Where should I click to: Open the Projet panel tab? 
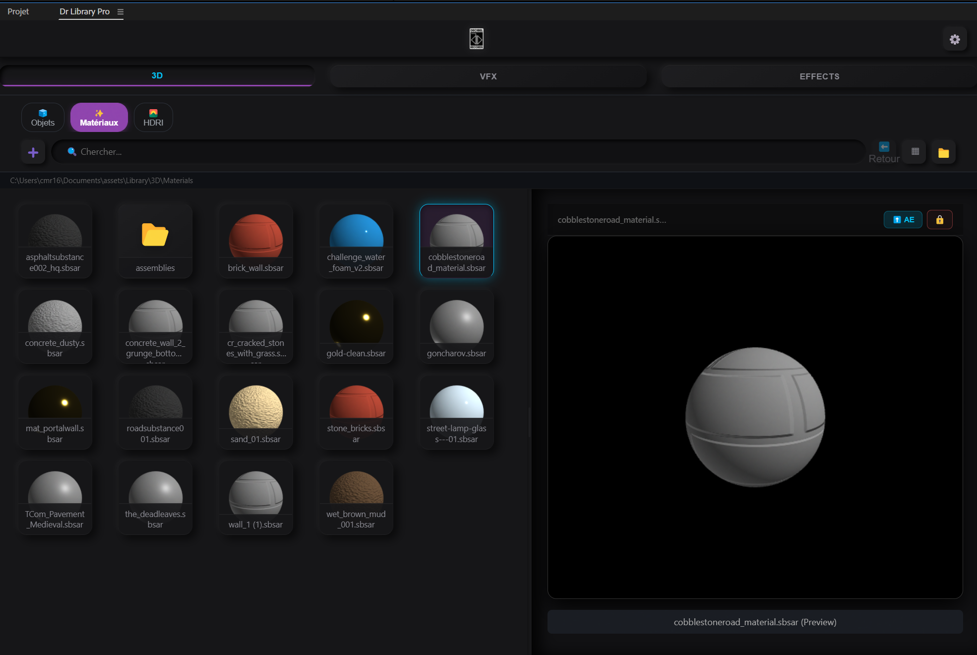[18, 11]
